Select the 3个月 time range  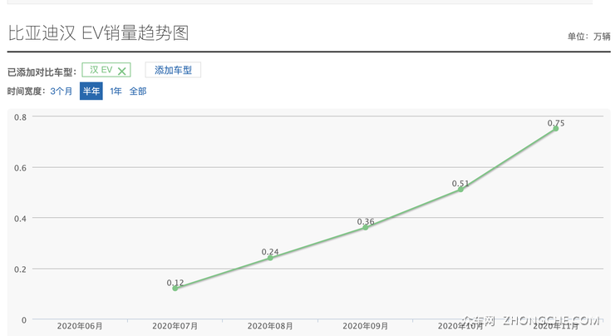[61, 91]
